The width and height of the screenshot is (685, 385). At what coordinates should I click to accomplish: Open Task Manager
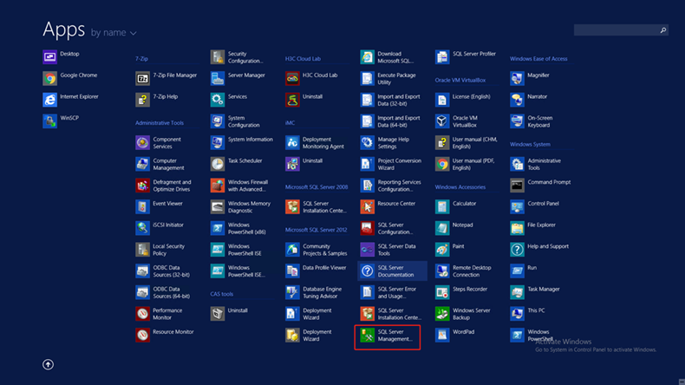pos(536,292)
